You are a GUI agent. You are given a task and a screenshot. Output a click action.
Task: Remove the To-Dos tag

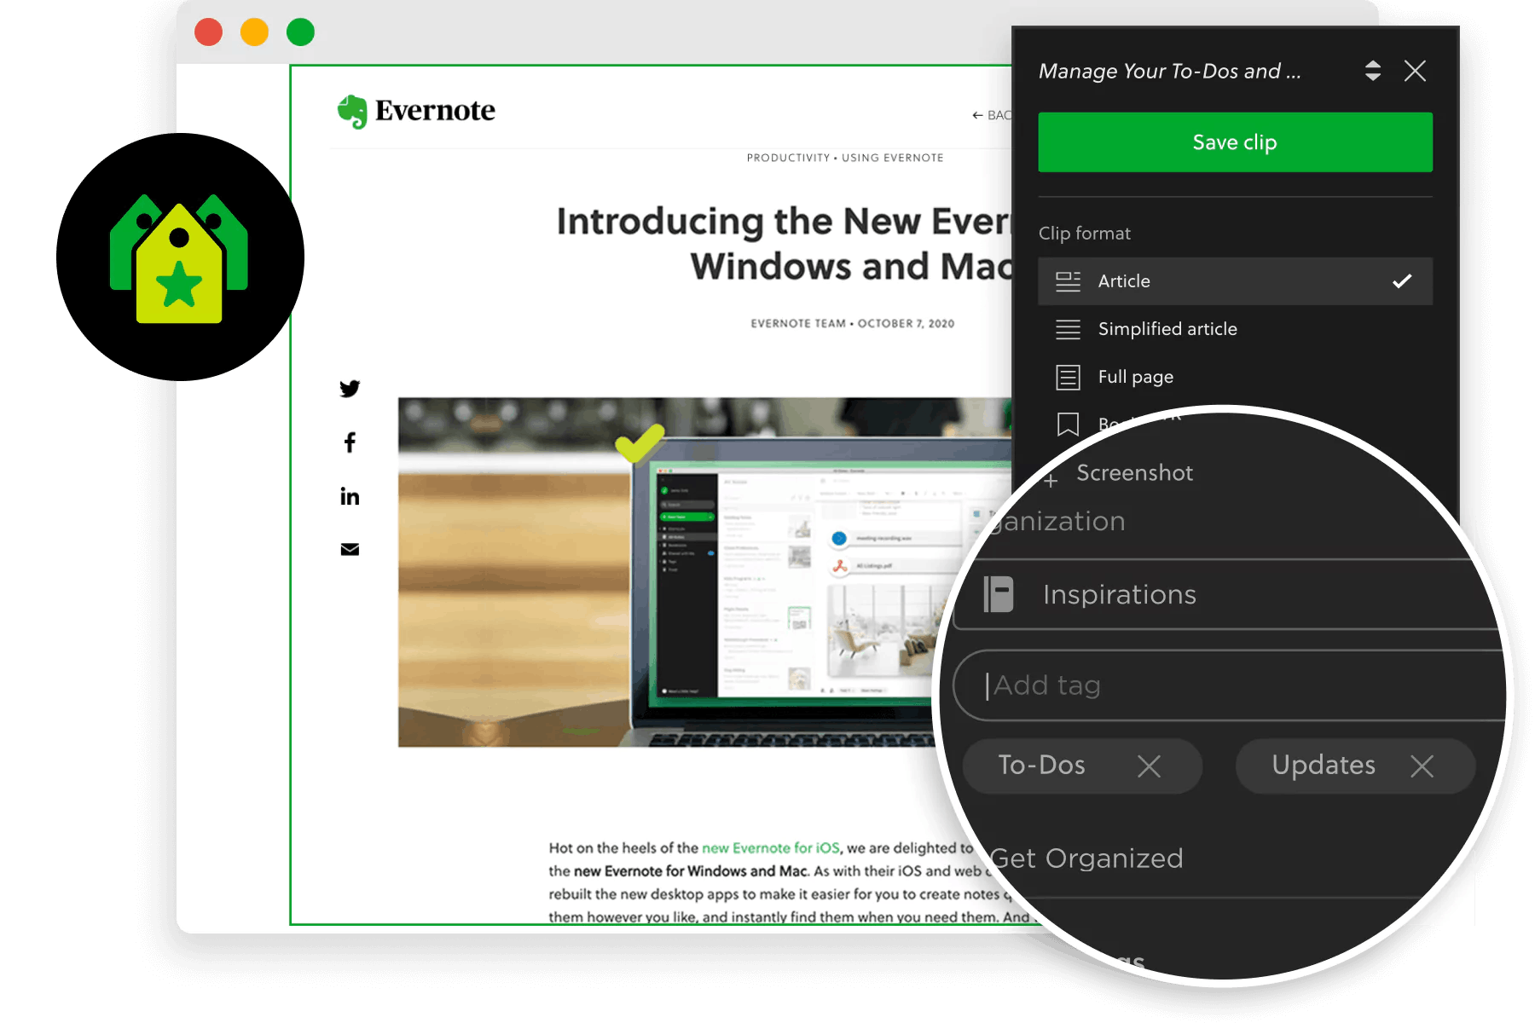click(x=1149, y=766)
